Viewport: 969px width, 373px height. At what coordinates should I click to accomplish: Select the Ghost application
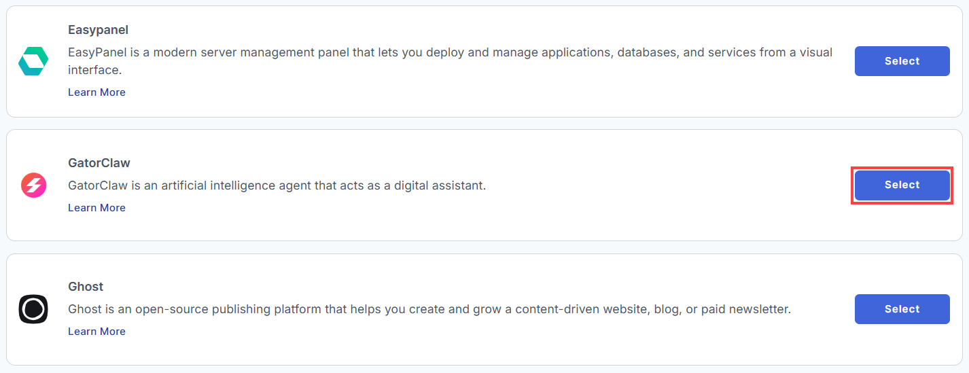coord(902,309)
